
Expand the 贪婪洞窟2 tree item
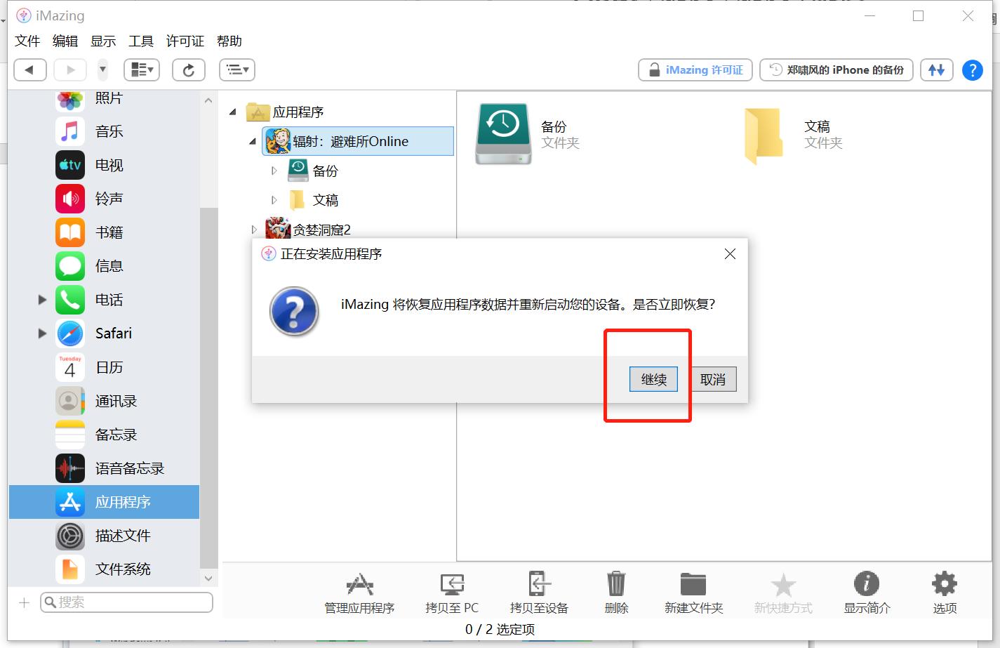coord(254,229)
